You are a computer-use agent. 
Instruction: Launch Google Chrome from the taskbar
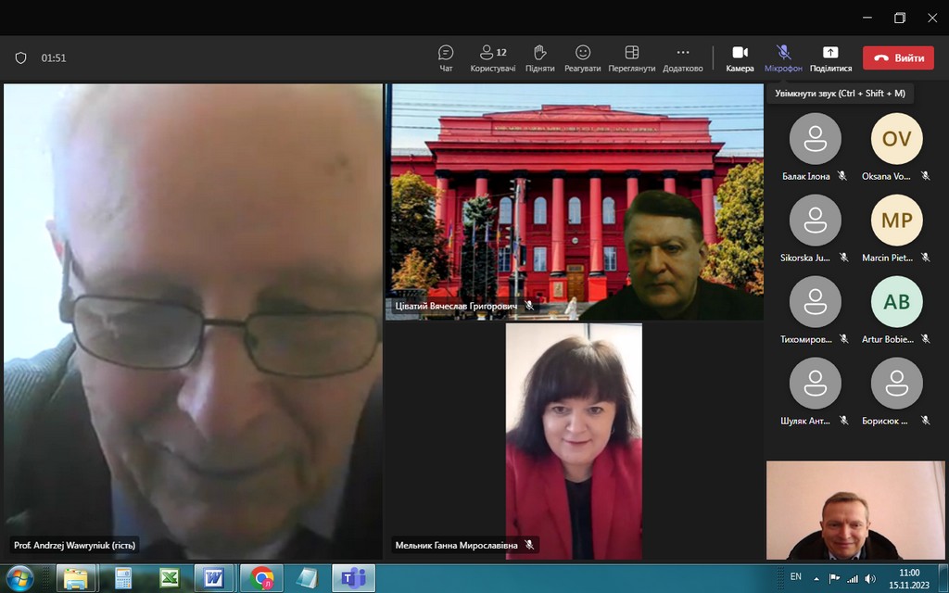coord(262,578)
